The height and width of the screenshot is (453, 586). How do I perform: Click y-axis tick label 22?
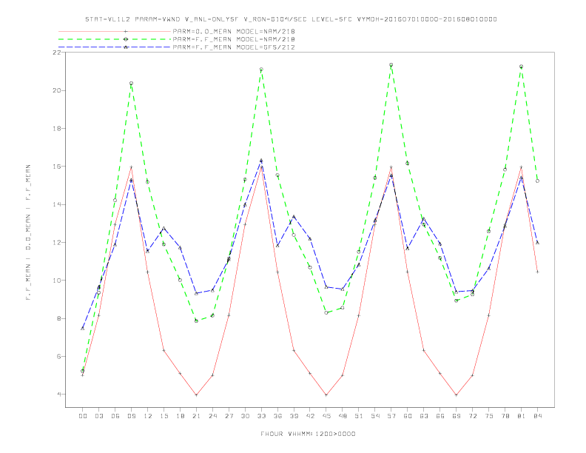point(57,53)
